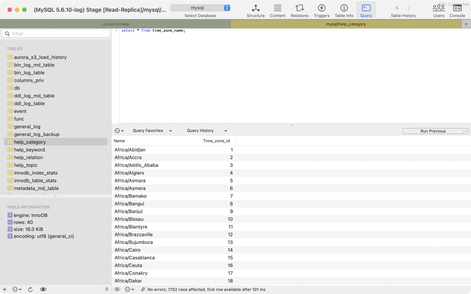471x294 pixels.
Task: Refresh the table list
Action: (30, 289)
